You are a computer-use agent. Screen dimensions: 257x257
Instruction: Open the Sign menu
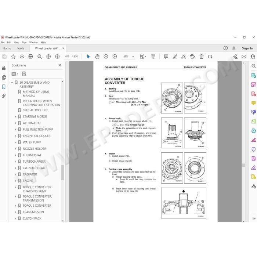click(x=24, y=43)
